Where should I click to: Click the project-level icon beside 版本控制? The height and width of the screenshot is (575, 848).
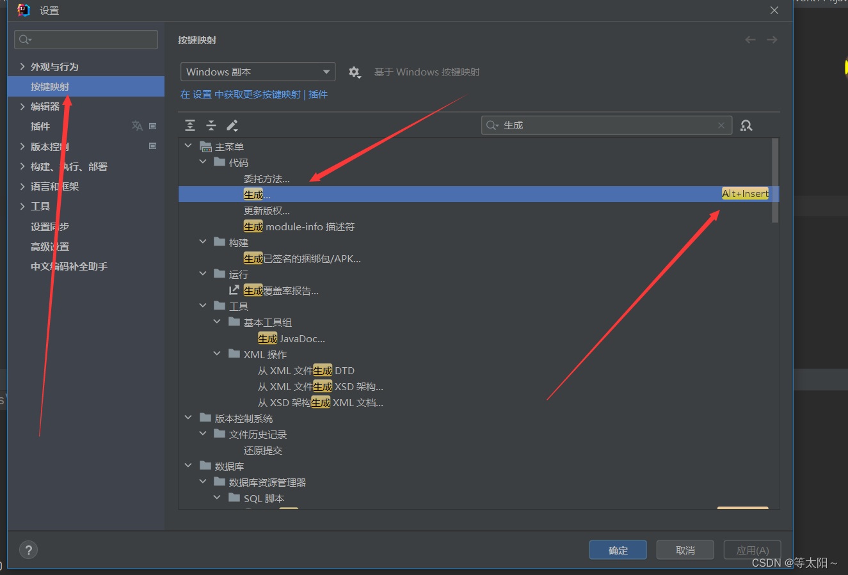(153, 146)
